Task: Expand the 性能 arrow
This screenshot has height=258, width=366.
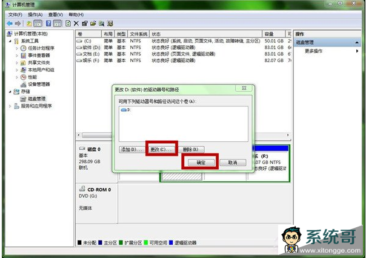Action: click(x=17, y=77)
